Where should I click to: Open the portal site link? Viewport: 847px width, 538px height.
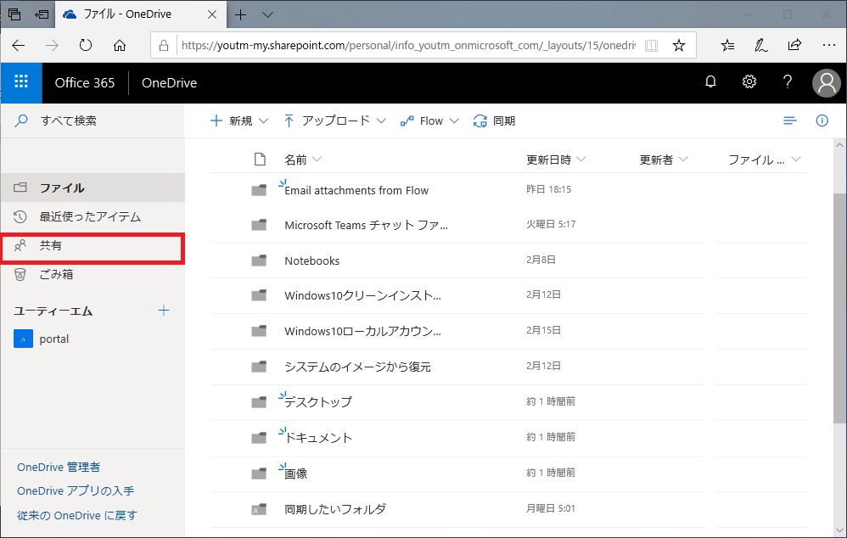pos(54,339)
